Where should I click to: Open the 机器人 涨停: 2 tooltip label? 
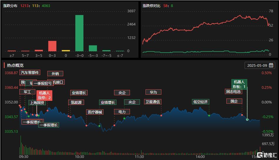coord(44,96)
